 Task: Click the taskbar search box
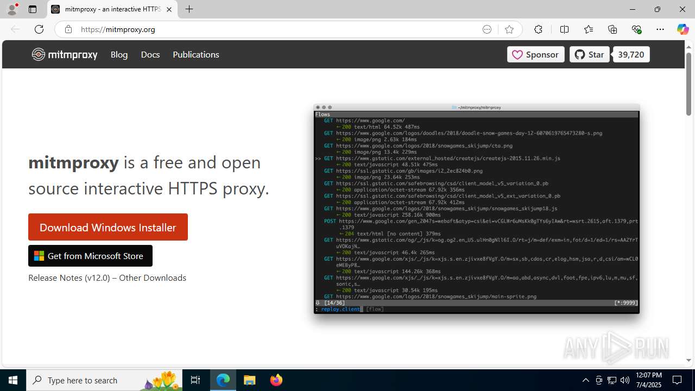[x=104, y=380]
